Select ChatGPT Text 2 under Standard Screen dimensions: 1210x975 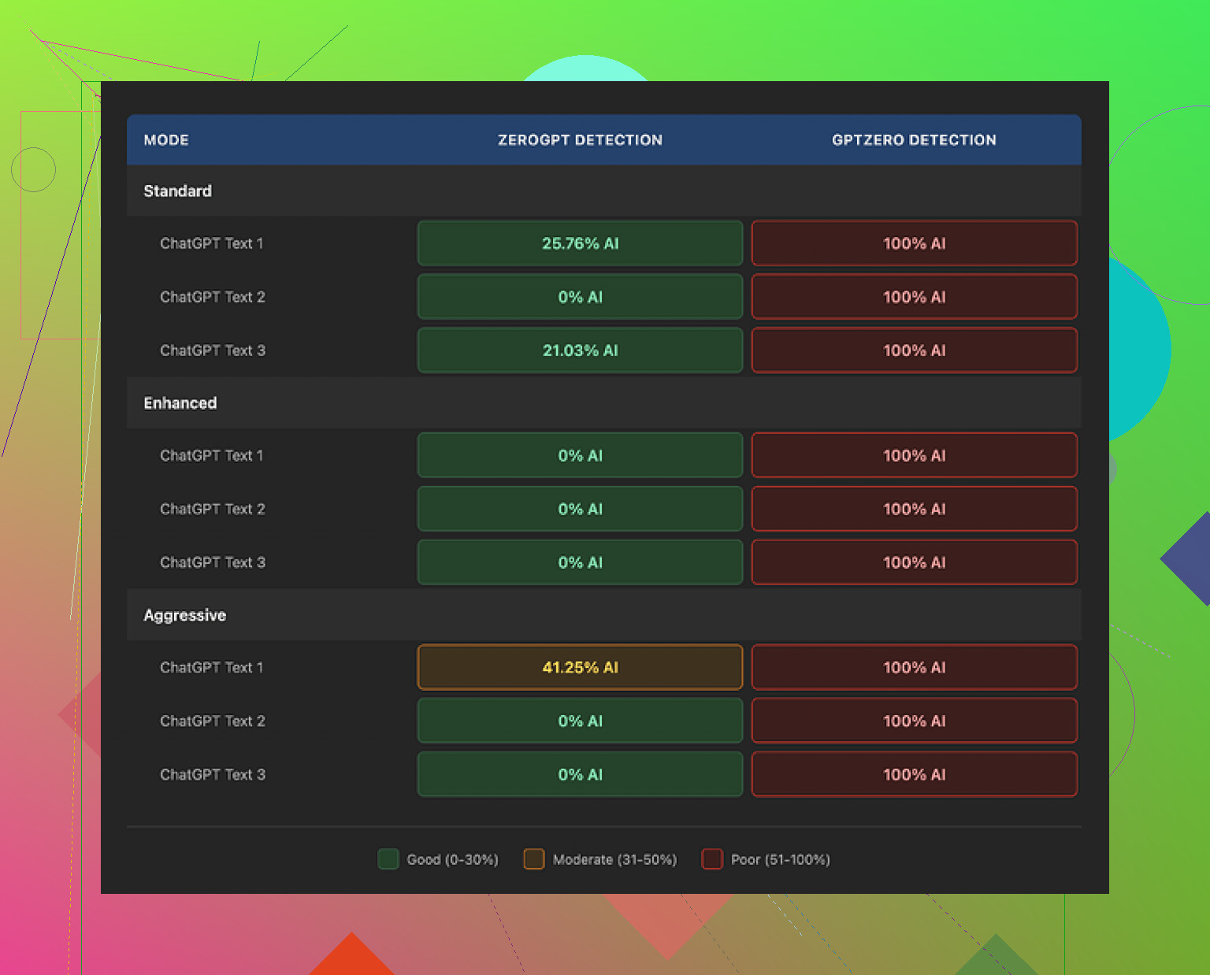pos(213,297)
